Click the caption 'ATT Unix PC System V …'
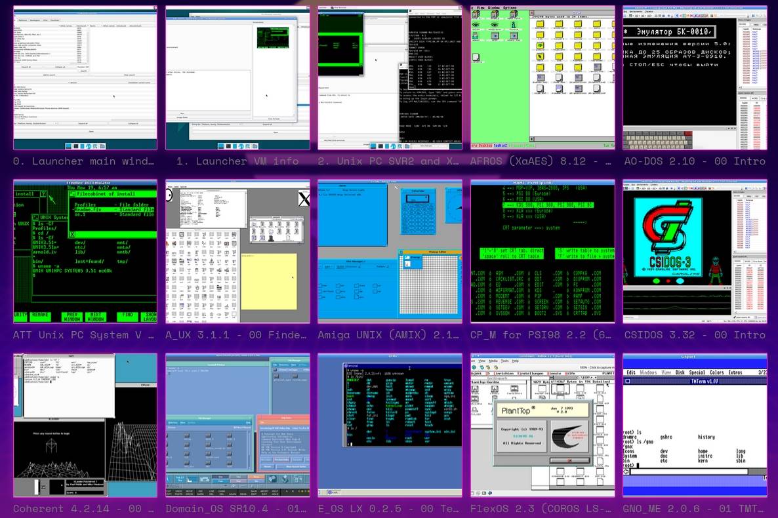 pyautogui.click(x=83, y=335)
